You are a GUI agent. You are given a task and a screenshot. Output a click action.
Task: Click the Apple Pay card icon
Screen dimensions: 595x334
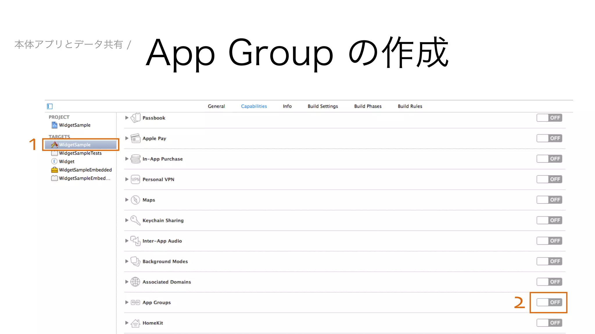[x=135, y=138]
